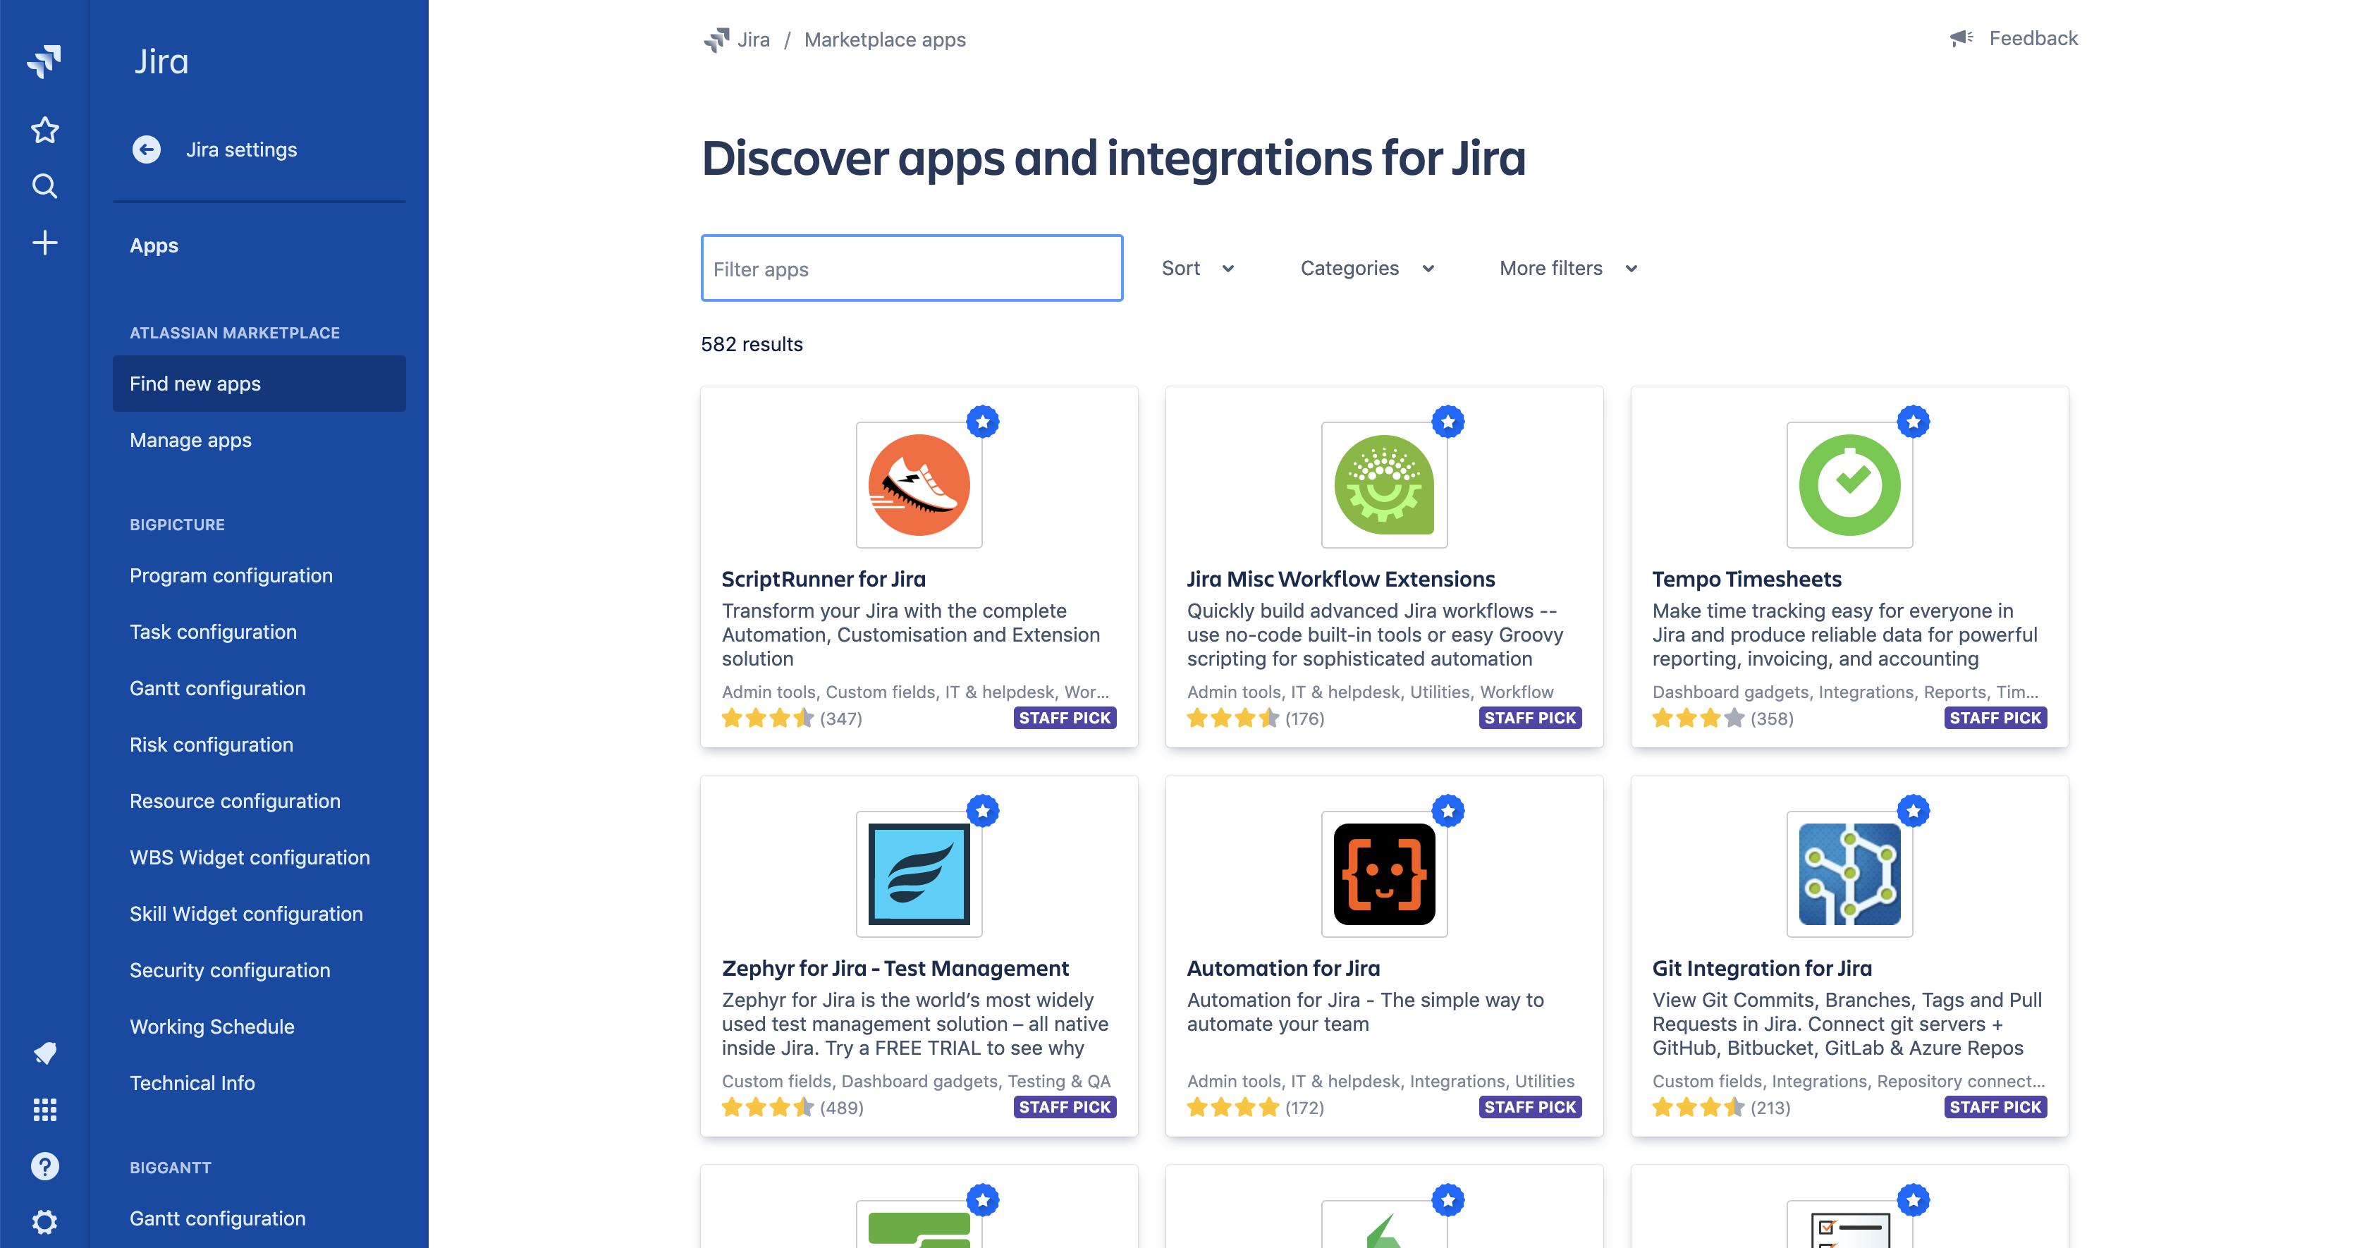This screenshot has height=1248, width=2369.
Task: Click the Automation for Jira app icon
Action: click(x=1383, y=874)
